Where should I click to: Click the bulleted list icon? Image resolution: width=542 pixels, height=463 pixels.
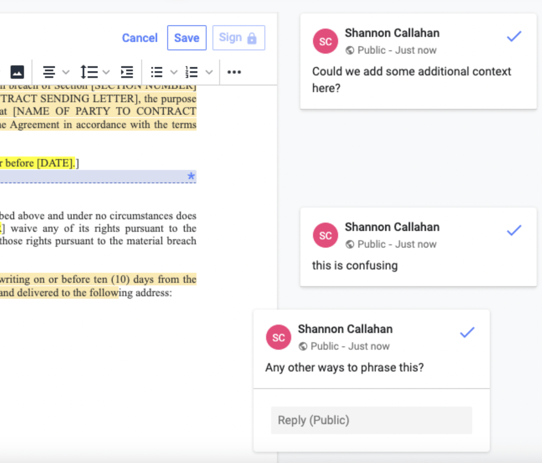coord(156,72)
